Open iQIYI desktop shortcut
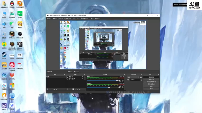Image resolution: width=202 pixels, height=113 pixels. point(20,15)
